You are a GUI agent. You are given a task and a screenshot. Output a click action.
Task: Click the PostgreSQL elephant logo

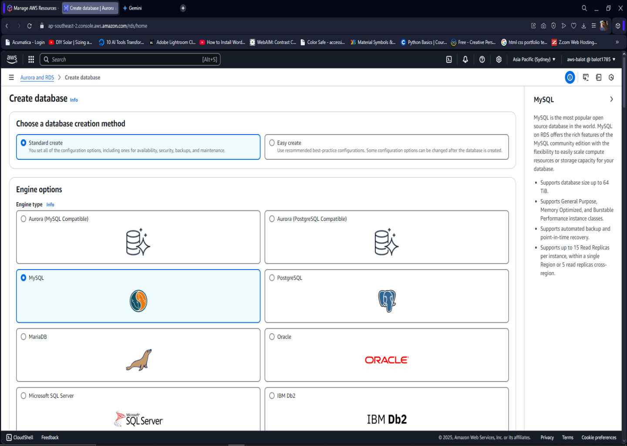387,301
